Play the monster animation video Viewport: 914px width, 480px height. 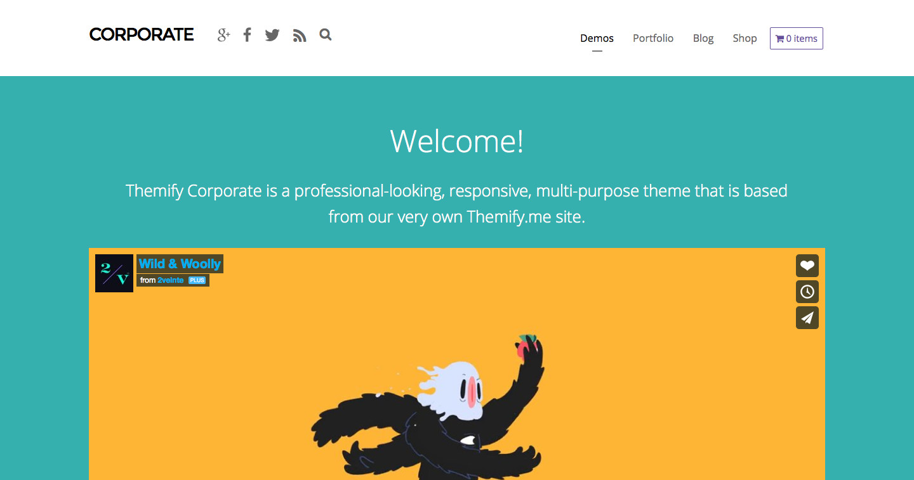pyautogui.click(x=457, y=380)
